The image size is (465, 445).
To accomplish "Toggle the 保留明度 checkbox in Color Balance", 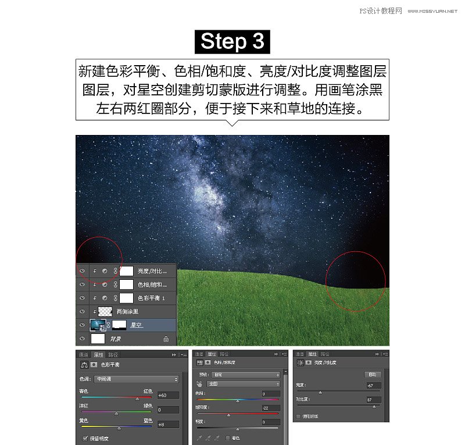I will point(85,438).
